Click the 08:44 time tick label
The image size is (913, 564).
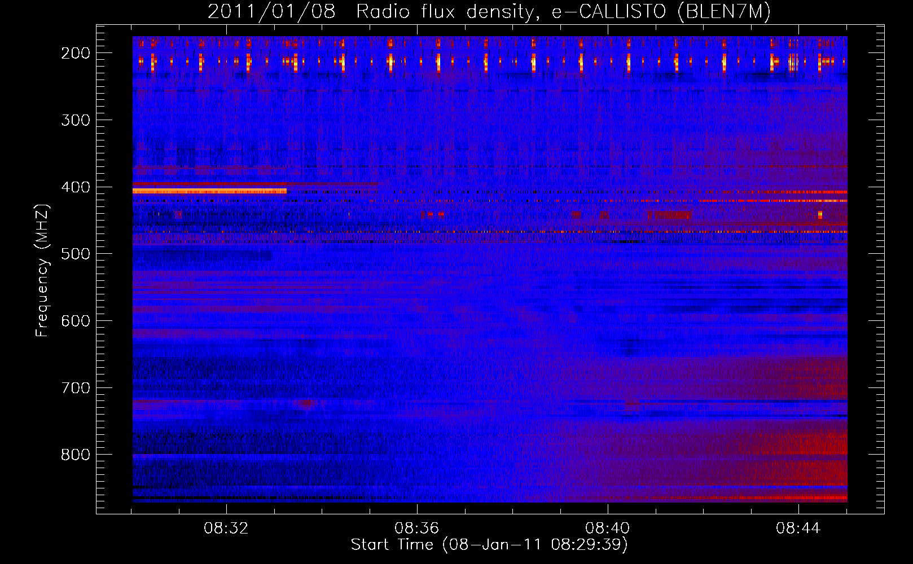click(x=798, y=528)
